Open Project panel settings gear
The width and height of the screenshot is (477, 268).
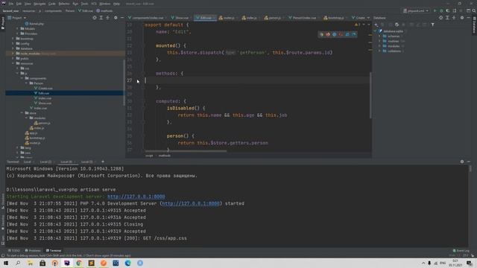(116, 18)
